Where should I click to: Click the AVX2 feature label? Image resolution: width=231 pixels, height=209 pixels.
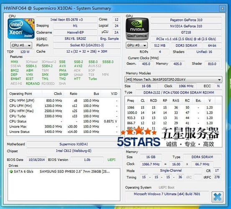pyautogui.click(x=78, y=66)
